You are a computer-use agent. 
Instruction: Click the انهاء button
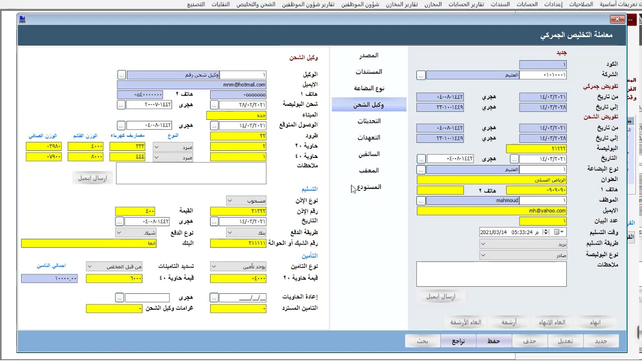(x=595, y=322)
